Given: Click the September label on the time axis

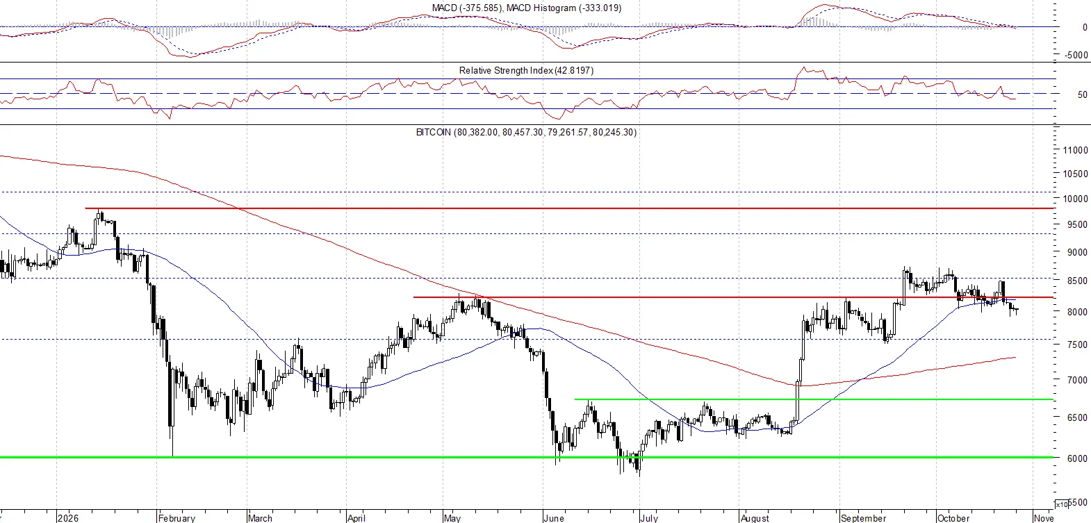Looking at the screenshot, I should coord(863,518).
